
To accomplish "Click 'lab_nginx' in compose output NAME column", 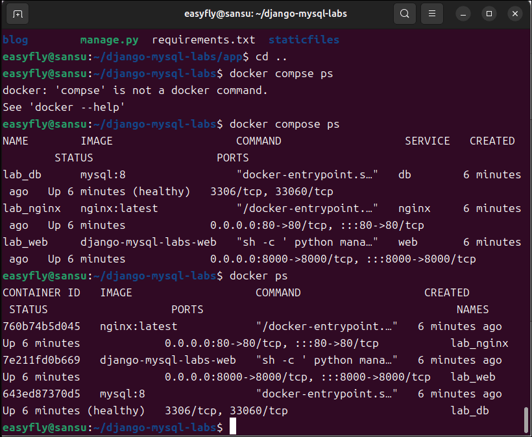I will pos(32,209).
